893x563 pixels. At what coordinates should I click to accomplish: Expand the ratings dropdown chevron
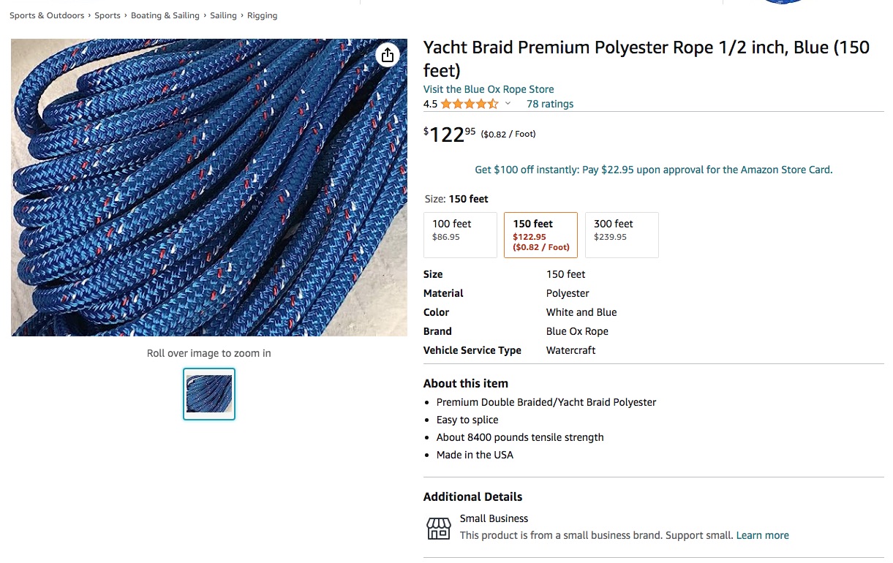(x=508, y=104)
